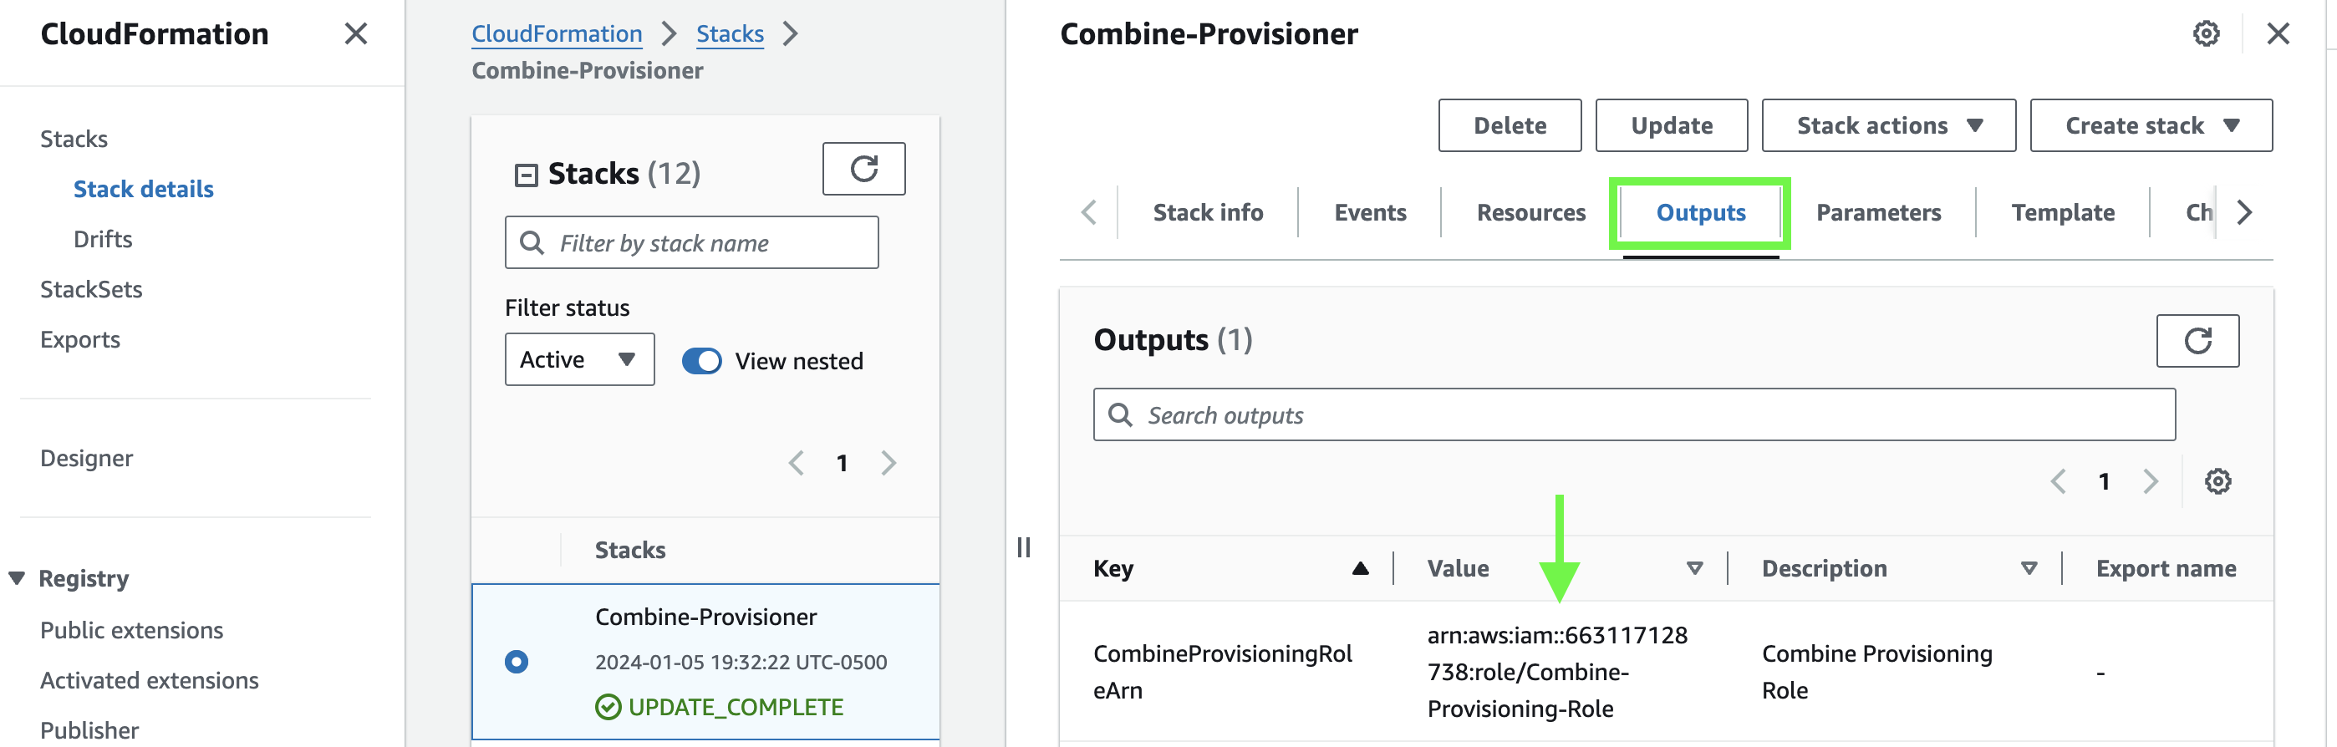Screen dimensions: 2337x747
Task: Sort outputs by Description column arrow
Action: tap(2029, 568)
